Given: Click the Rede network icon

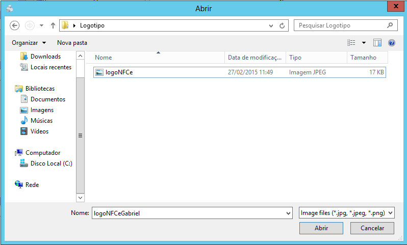Looking at the screenshot, I should pos(19,184).
